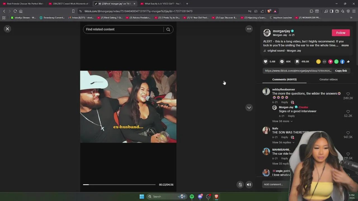The height and width of the screenshot is (201, 358).
Task: Toggle the browser sidebar panel
Action: 331,11
